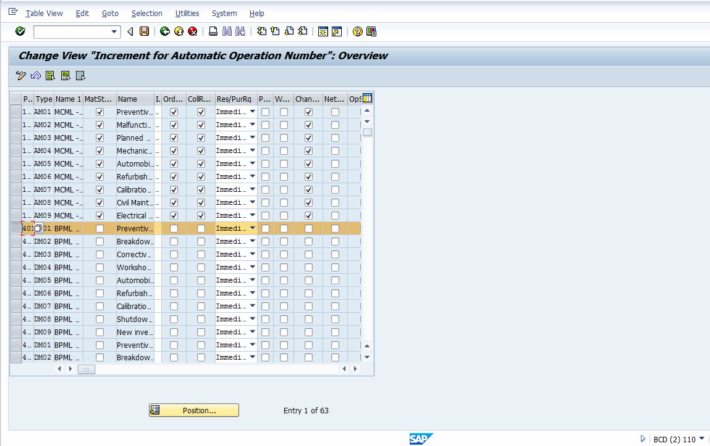This screenshot has height=446, width=710.
Task: Open the command field dropdown arrow
Action: (x=113, y=31)
